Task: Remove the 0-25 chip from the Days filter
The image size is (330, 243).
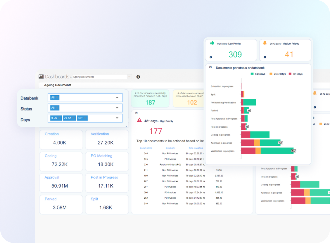Action: point(59,118)
